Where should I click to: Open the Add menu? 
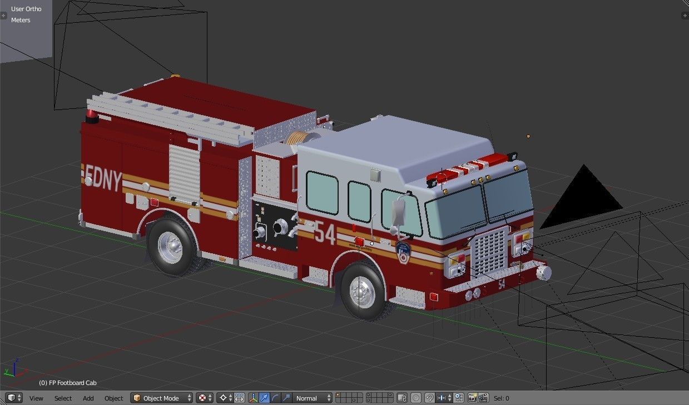point(88,398)
